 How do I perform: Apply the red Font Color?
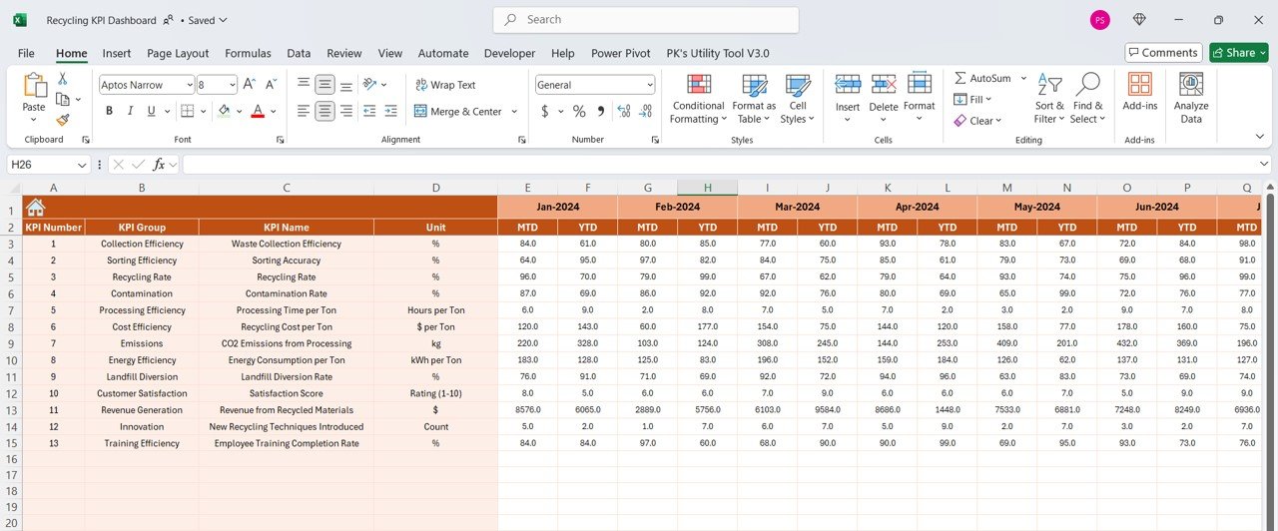[x=258, y=111]
